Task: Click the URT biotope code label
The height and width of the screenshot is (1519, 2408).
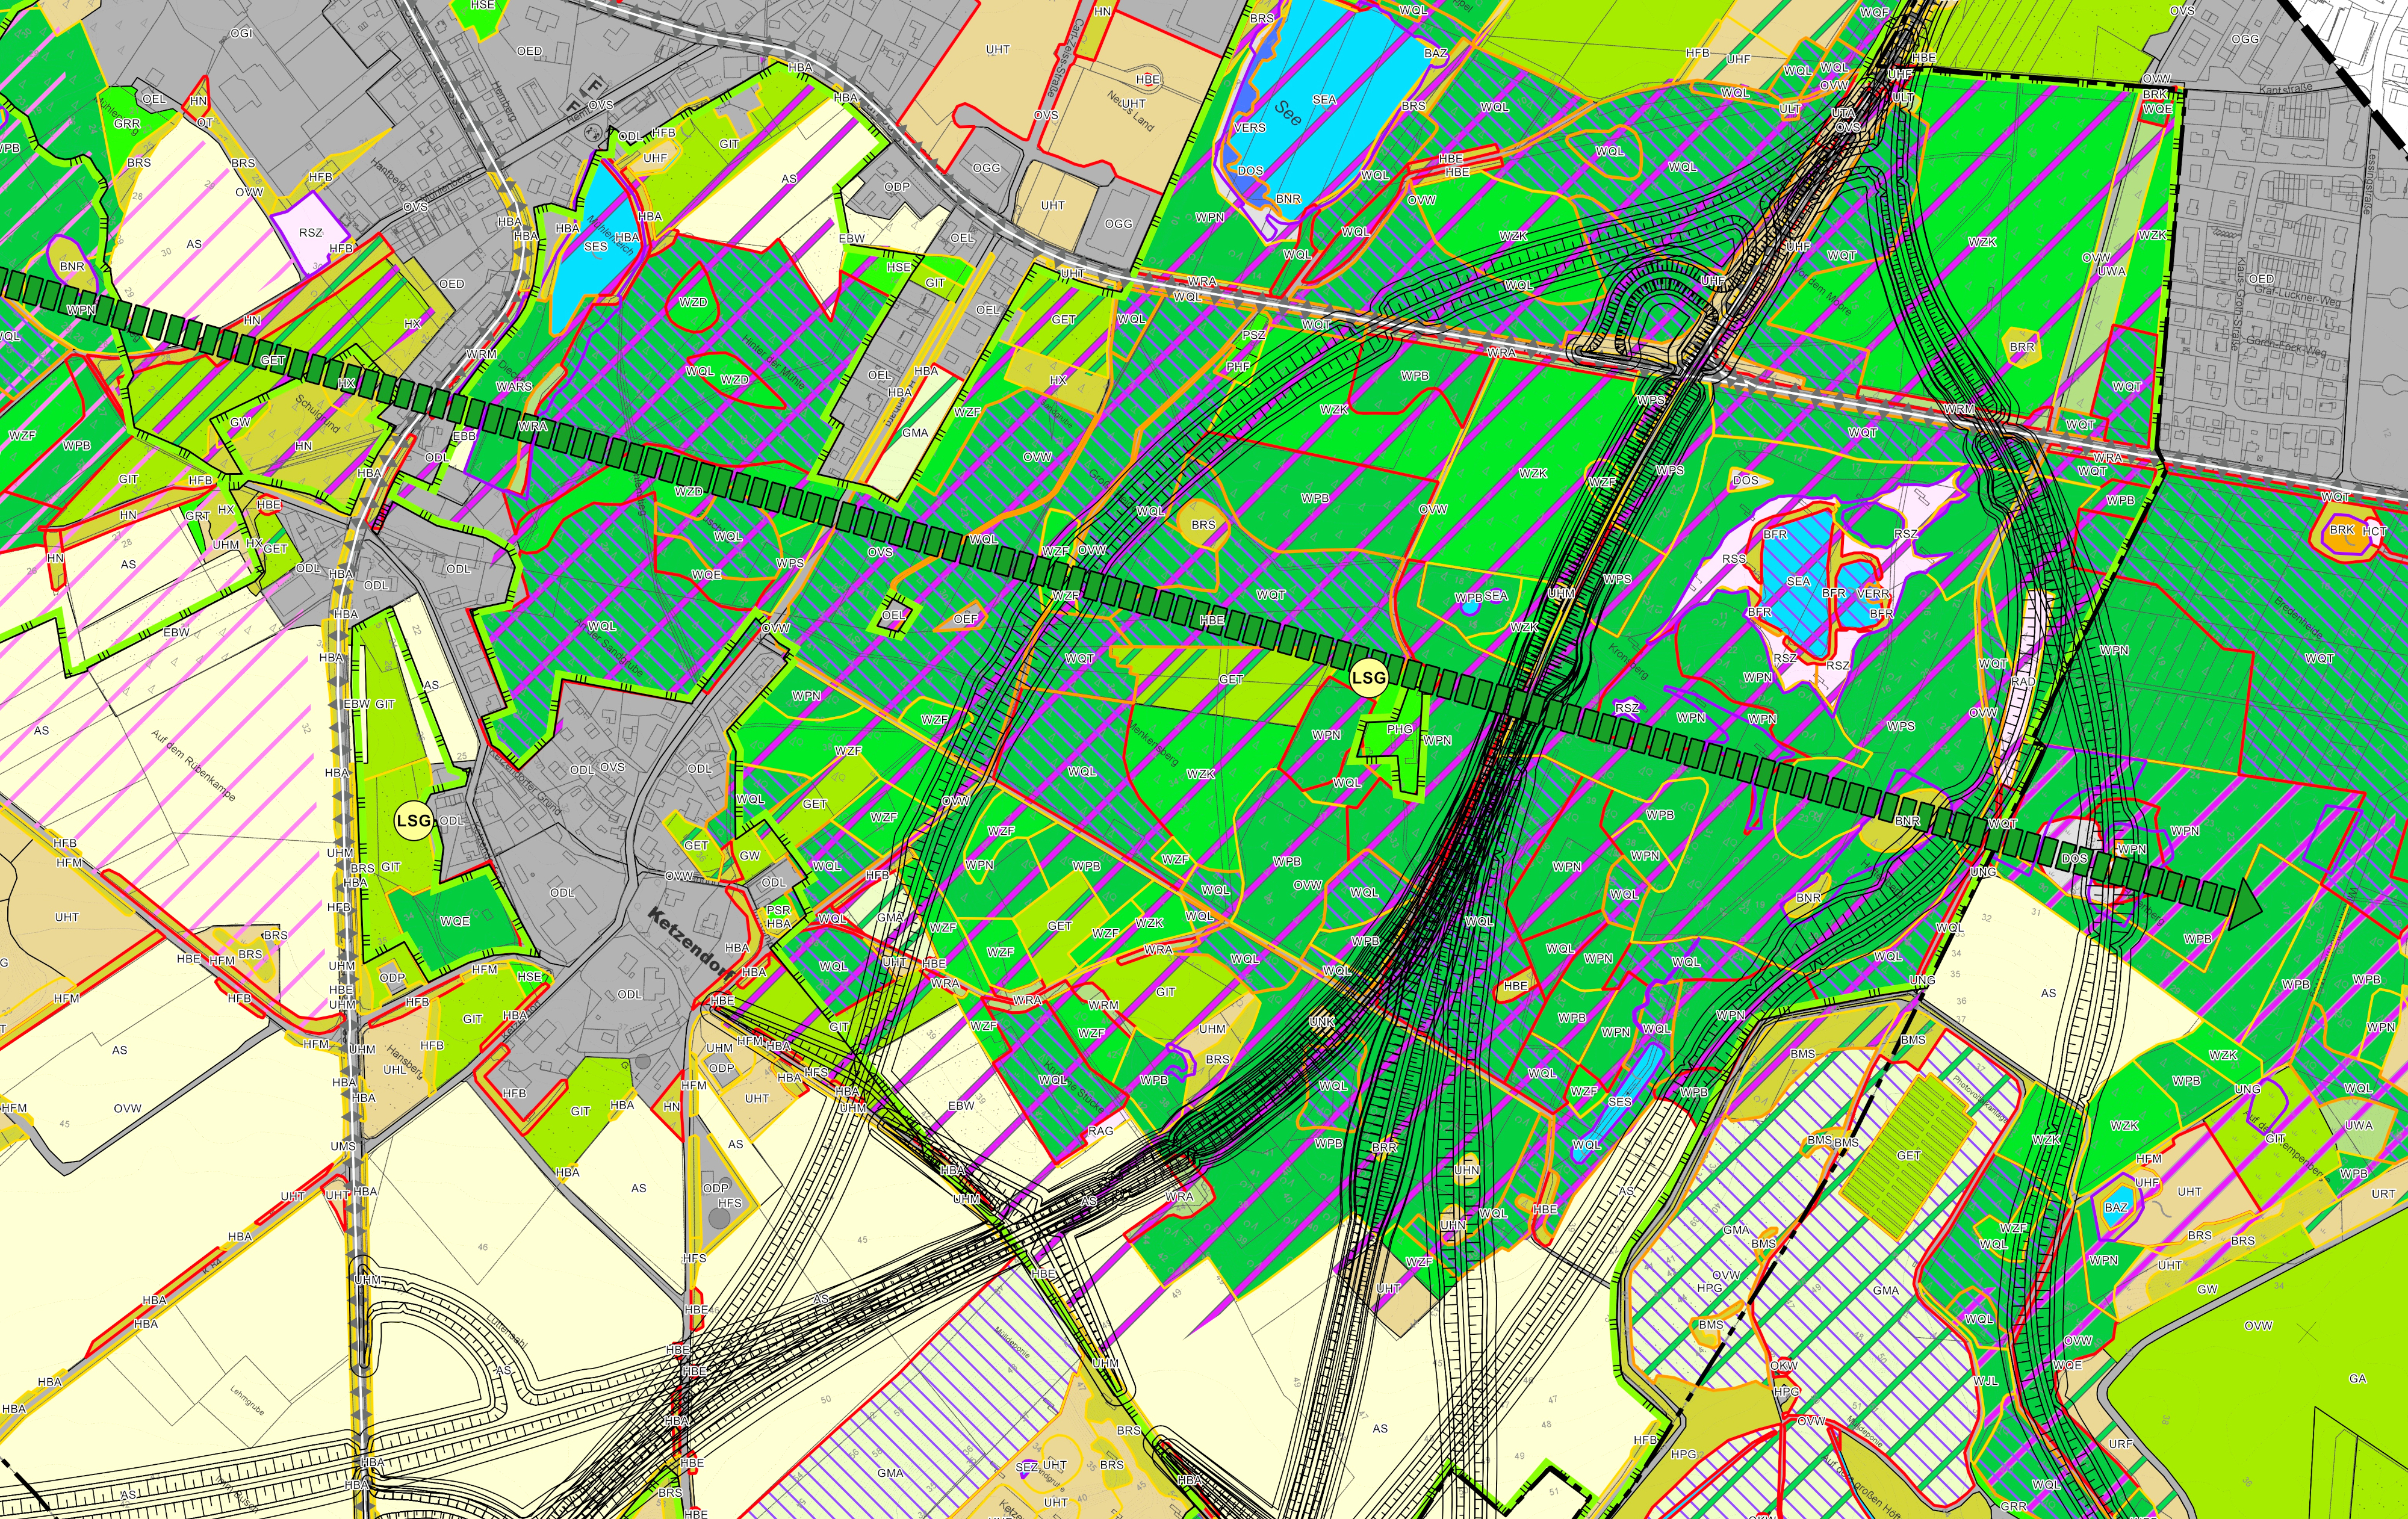Action: pyautogui.click(x=2383, y=1193)
